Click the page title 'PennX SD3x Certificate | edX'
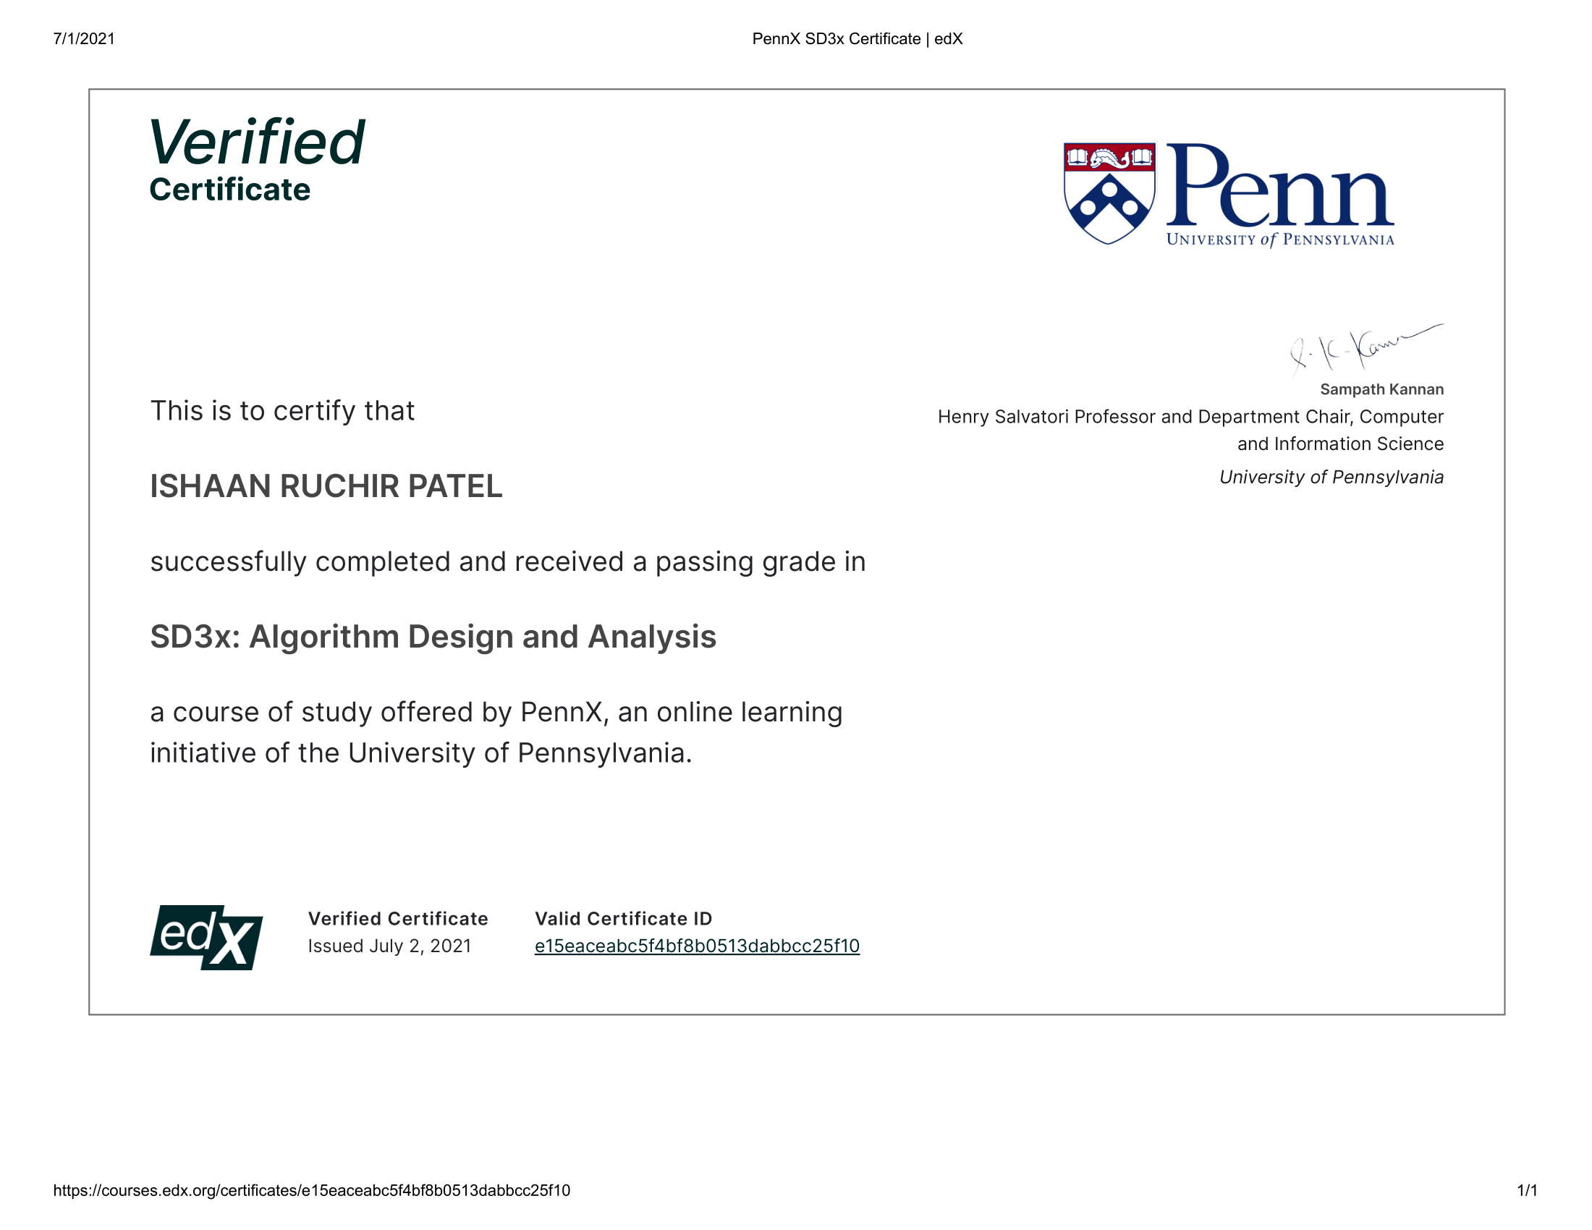 tap(858, 38)
